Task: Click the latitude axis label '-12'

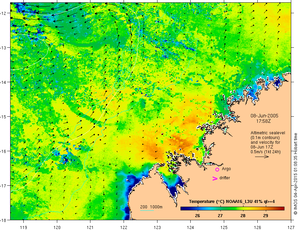Action: tap(4, 13)
